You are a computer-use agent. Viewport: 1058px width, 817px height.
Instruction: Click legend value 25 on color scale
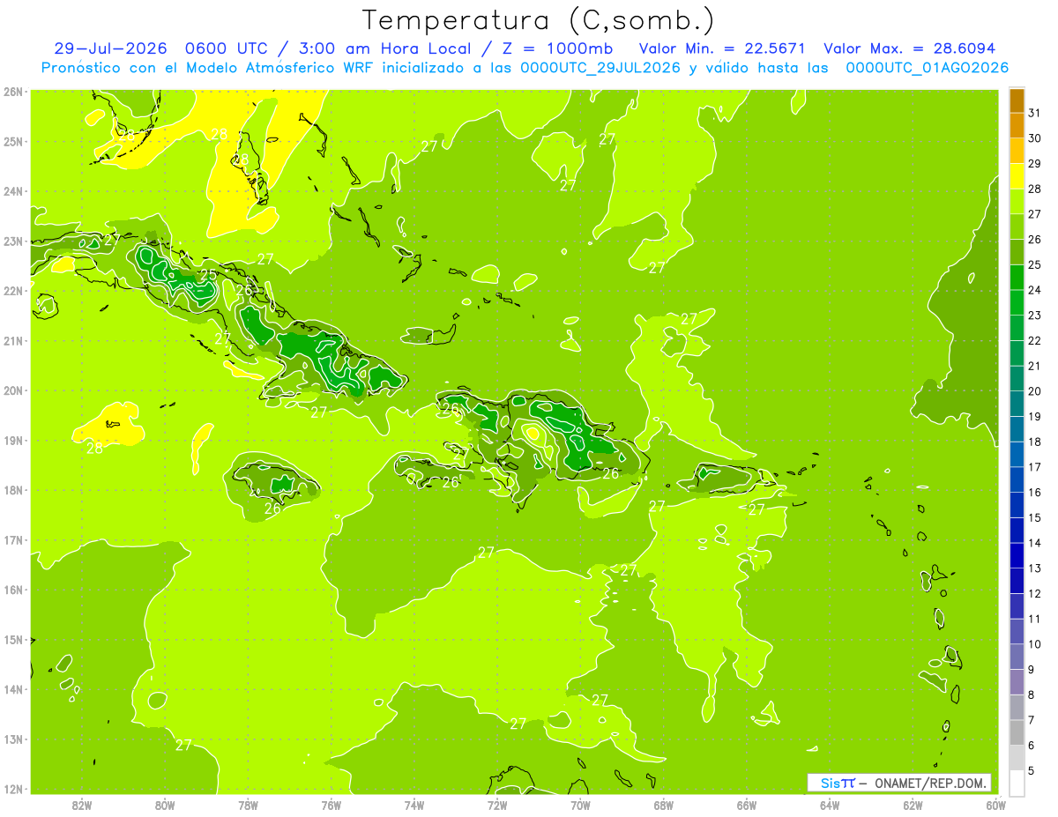[x=1034, y=264]
